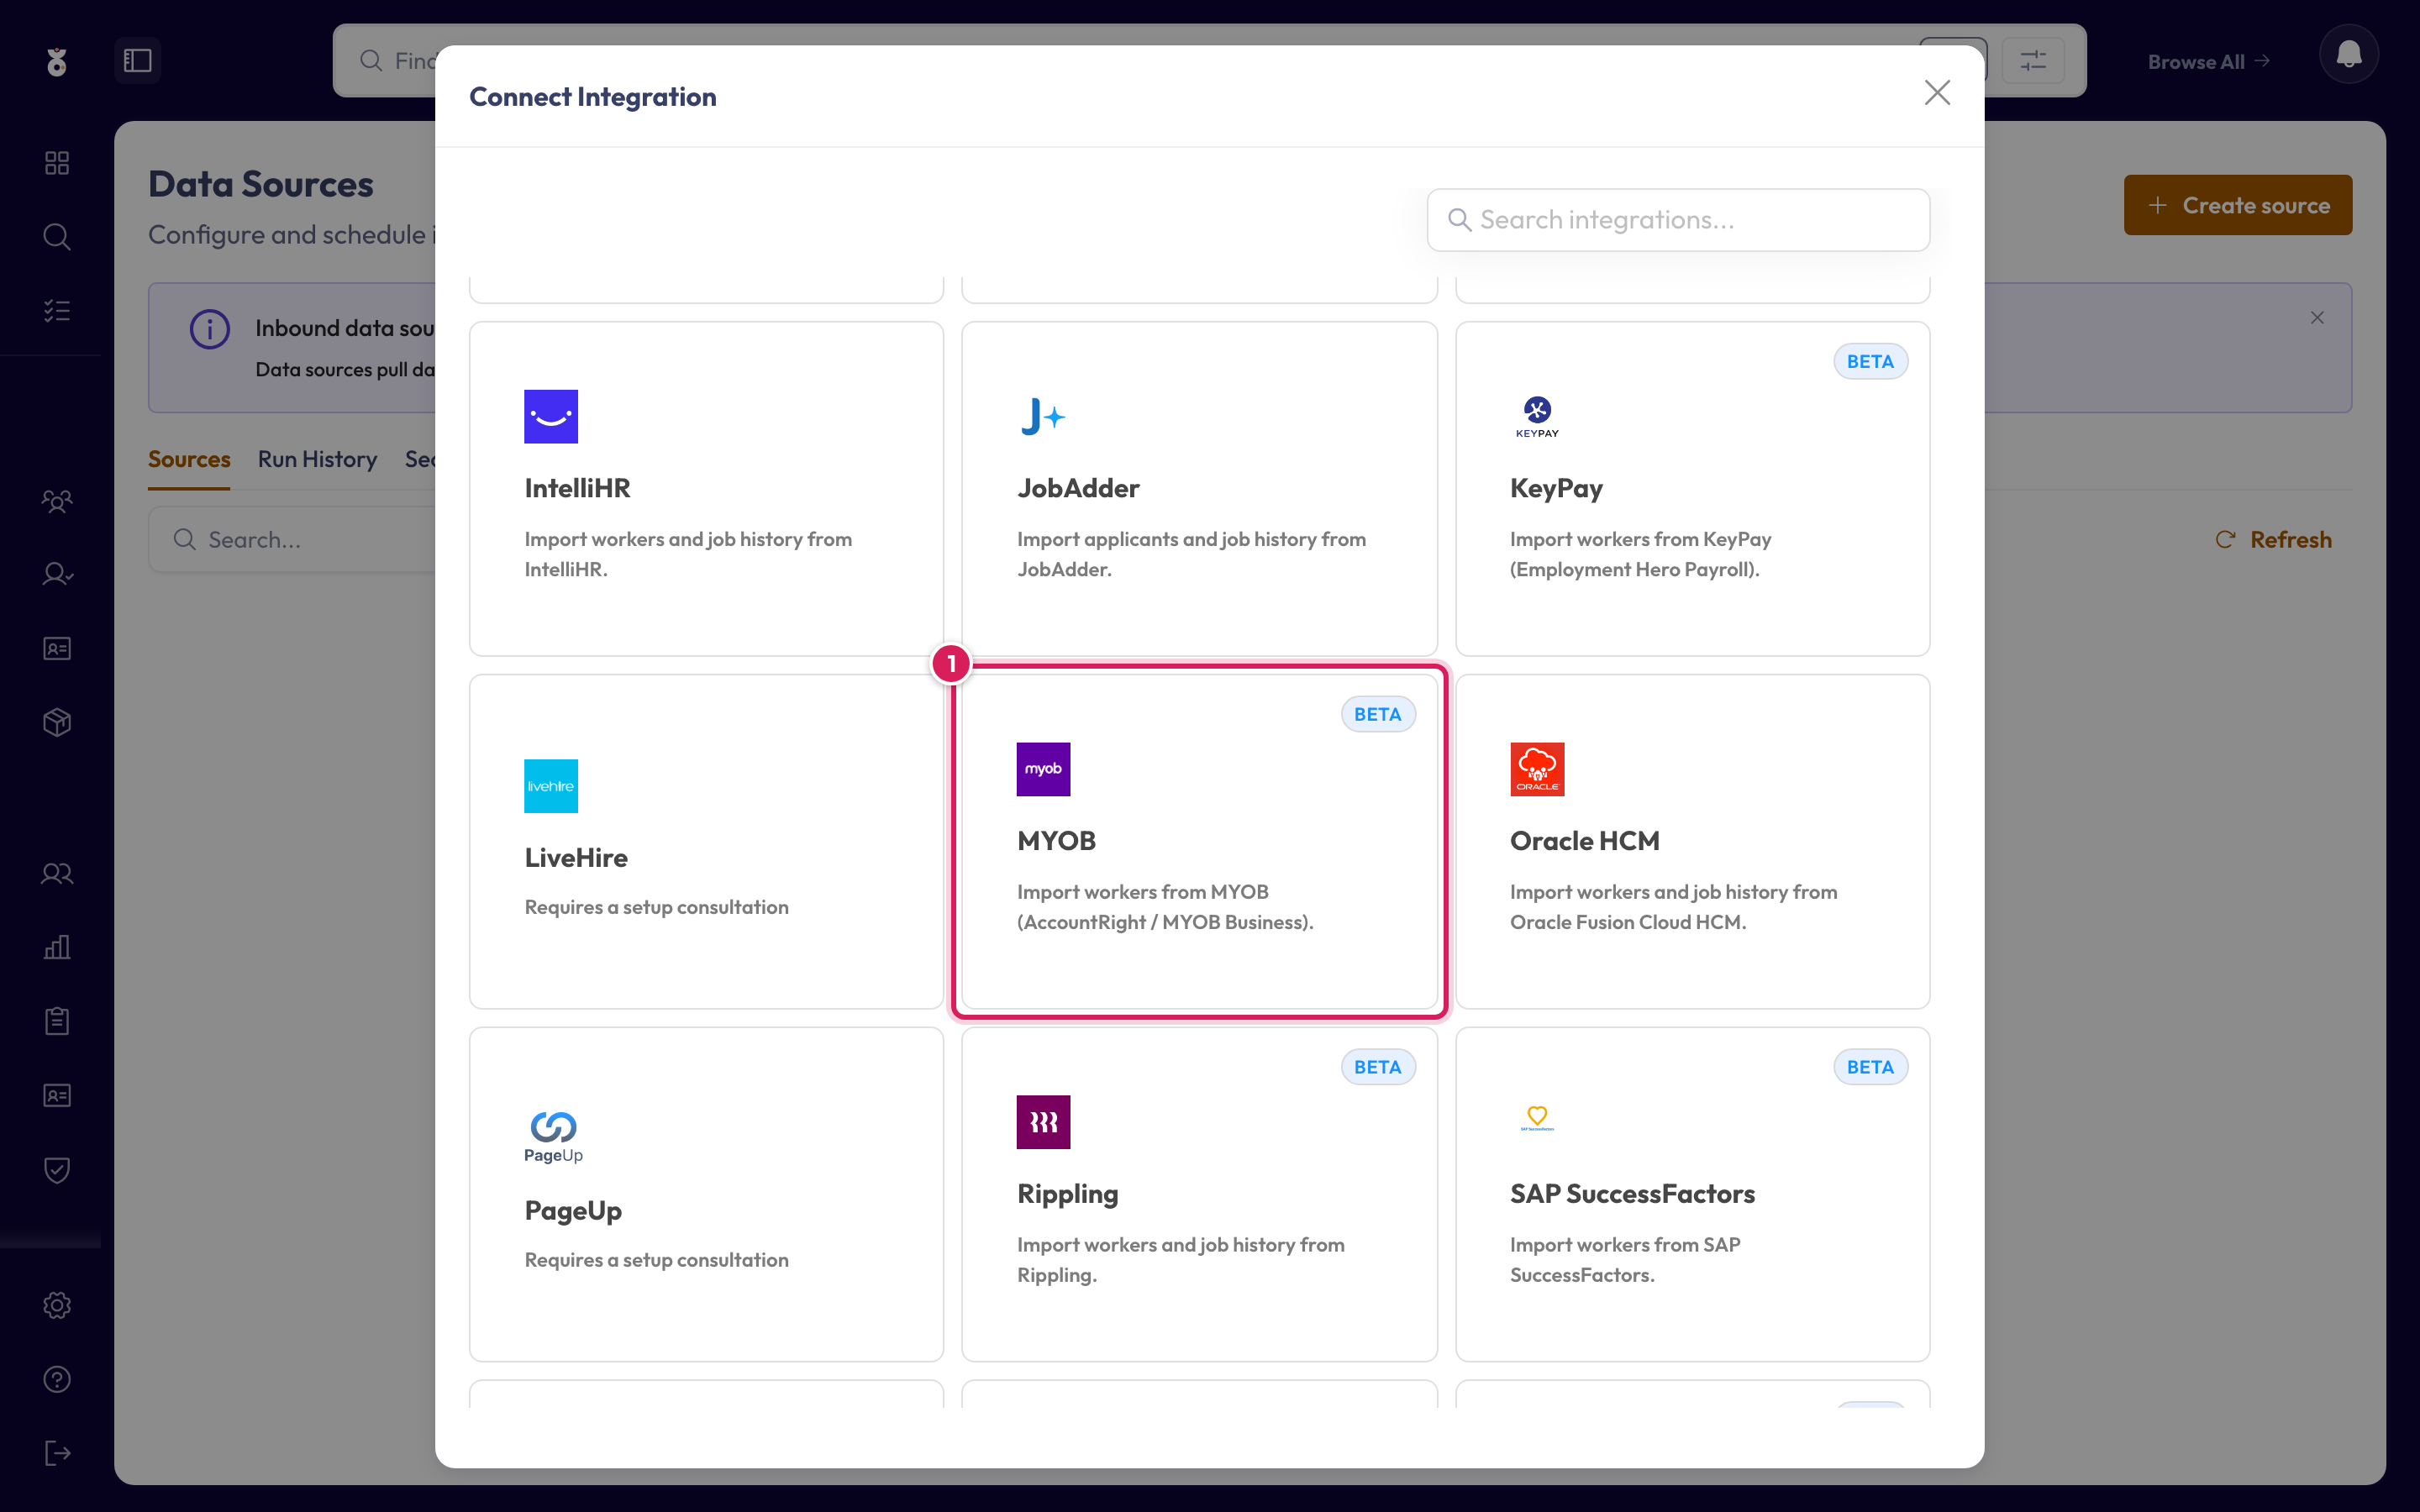Select the LiveHire integration title
The image size is (2420, 1512).
coord(576,857)
